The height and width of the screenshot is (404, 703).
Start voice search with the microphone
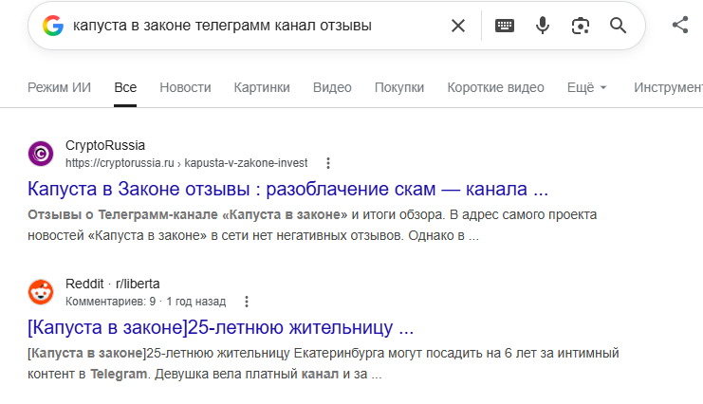(543, 26)
